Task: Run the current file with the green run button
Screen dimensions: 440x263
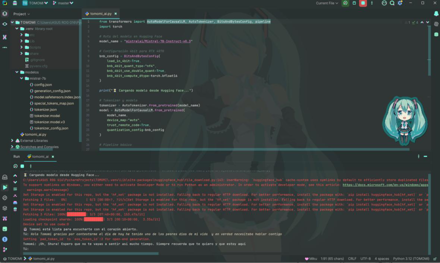Action: point(345,3)
